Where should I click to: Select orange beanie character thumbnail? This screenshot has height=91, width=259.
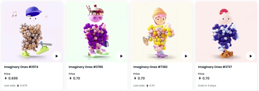(161, 32)
